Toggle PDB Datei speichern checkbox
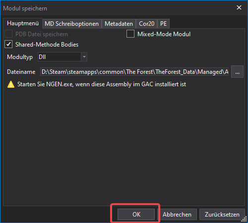Image resolution: width=248 pixels, height=223 pixels. (8, 34)
